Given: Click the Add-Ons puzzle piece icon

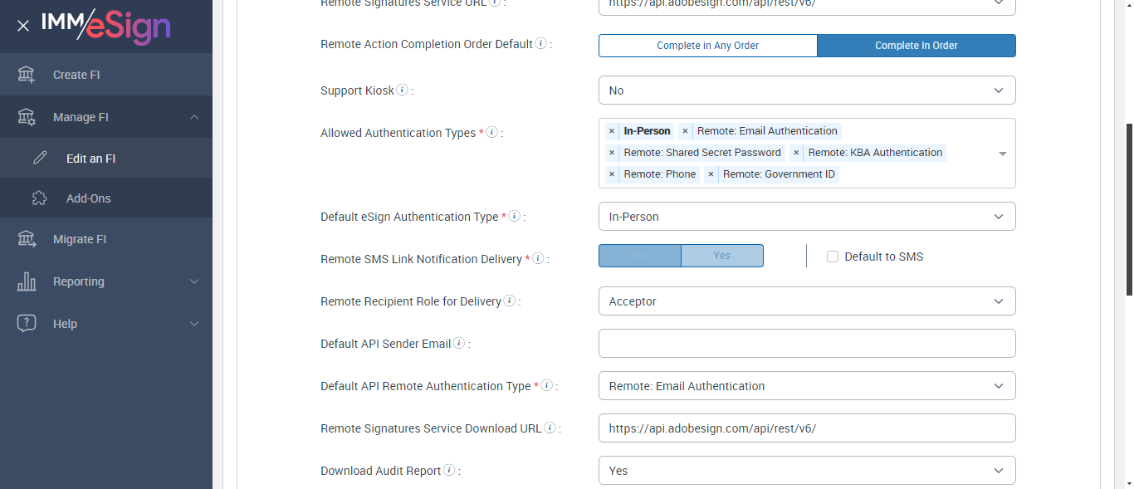Looking at the screenshot, I should tap(39, 198).
